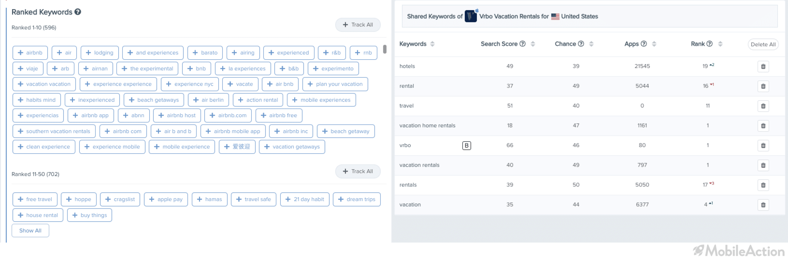This screenshot has height=258, width=788.
Task: Add the 'air berlin' keyword chip
Action: [x=208, y=100]
